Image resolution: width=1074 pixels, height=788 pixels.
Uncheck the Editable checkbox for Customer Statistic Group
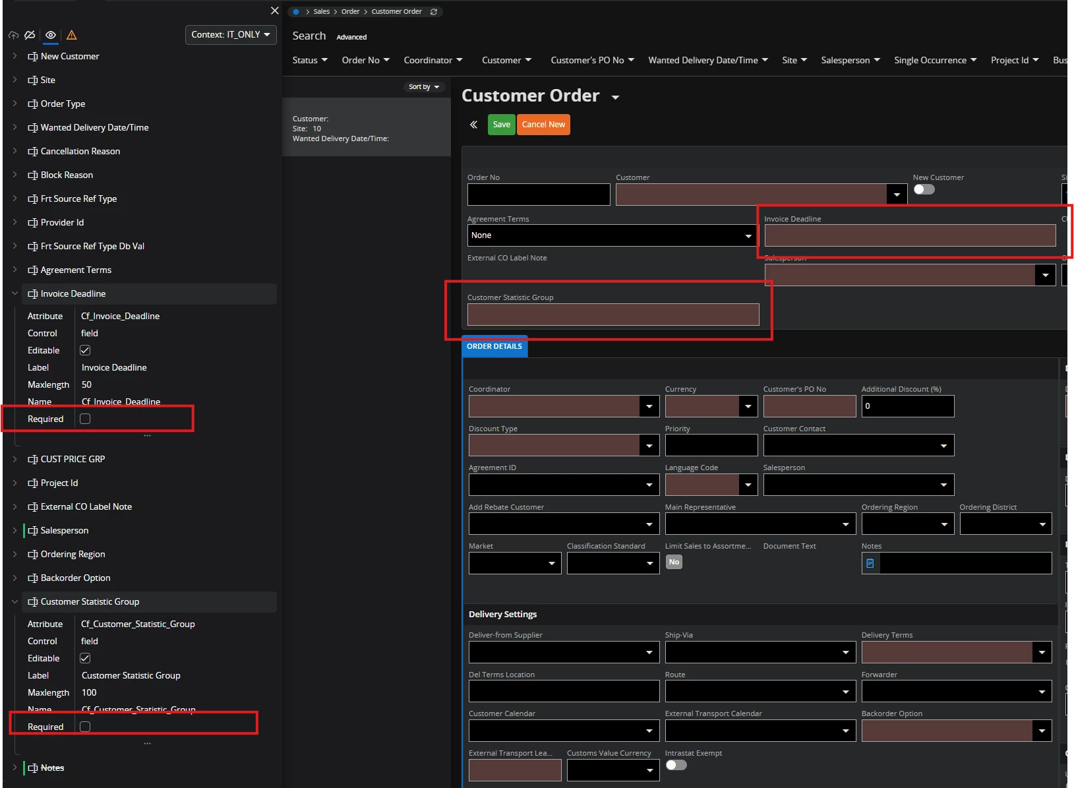click(x=84, y=657)
